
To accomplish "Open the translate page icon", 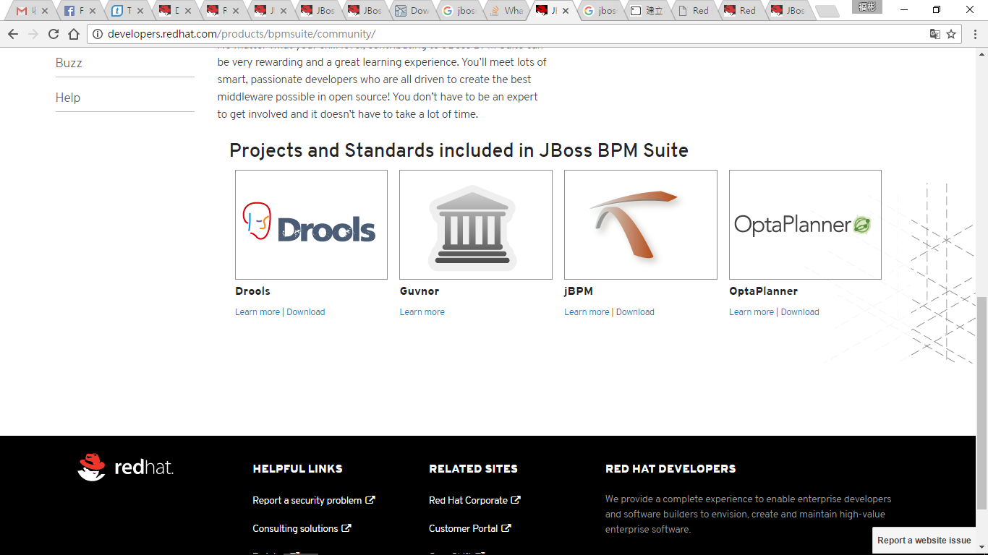I will pyautogui.click(x=934, y=34).
